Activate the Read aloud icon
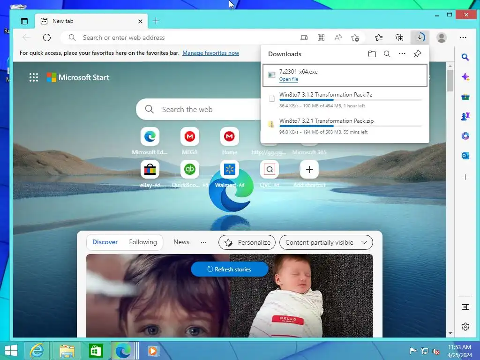The height and width of the screenshot is (360, 480). 338,37
